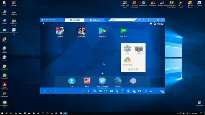The image size is (205, 115).
Task: Switch to the game center tab
Action: click(95, 20)
